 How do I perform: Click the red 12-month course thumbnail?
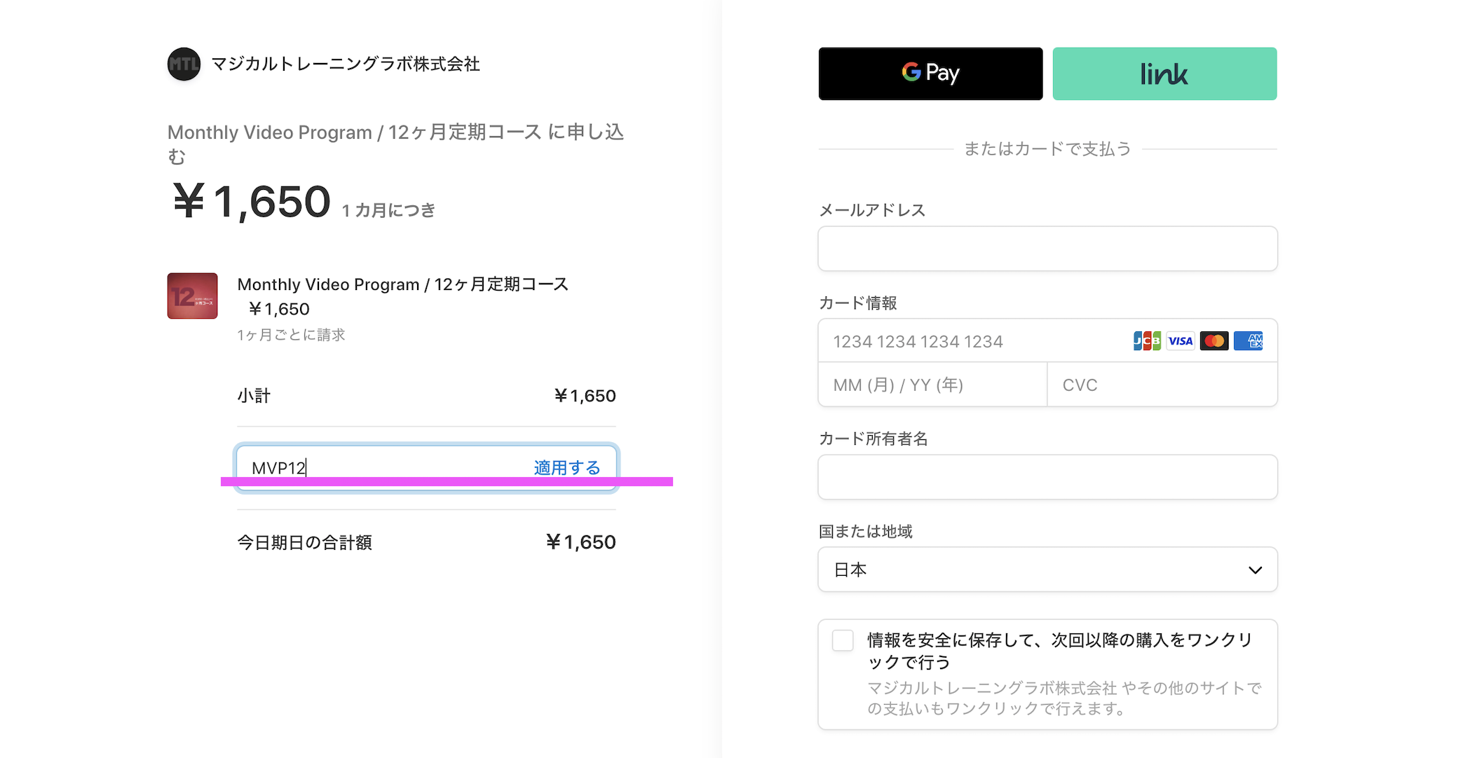[x=192, y=296]
